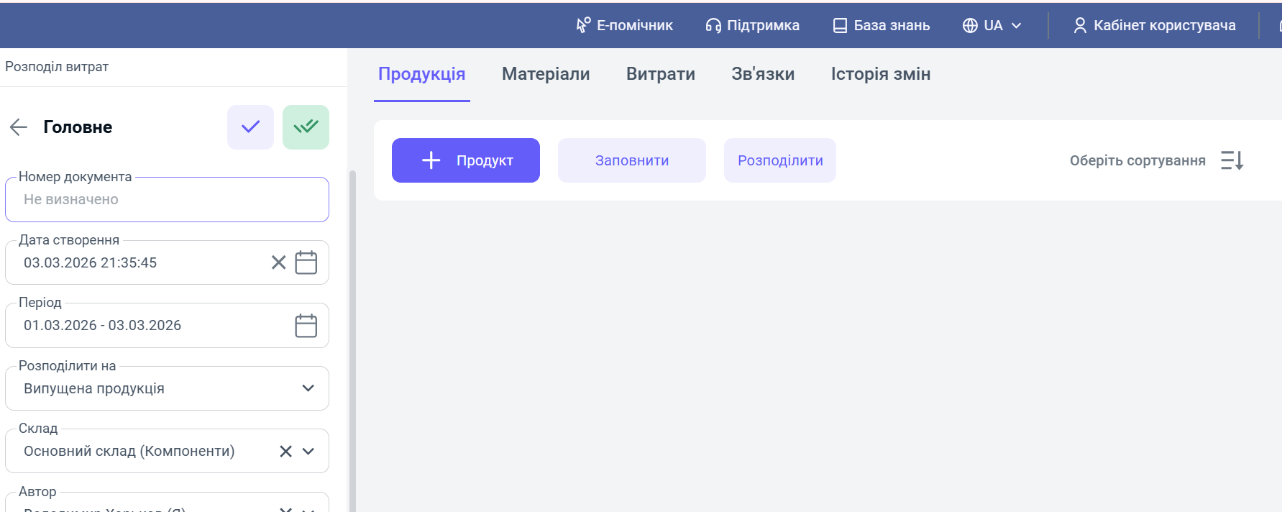Click the back arrow next to Головне
This screenshot has width=1282, height=512.
tap(19, 127)
